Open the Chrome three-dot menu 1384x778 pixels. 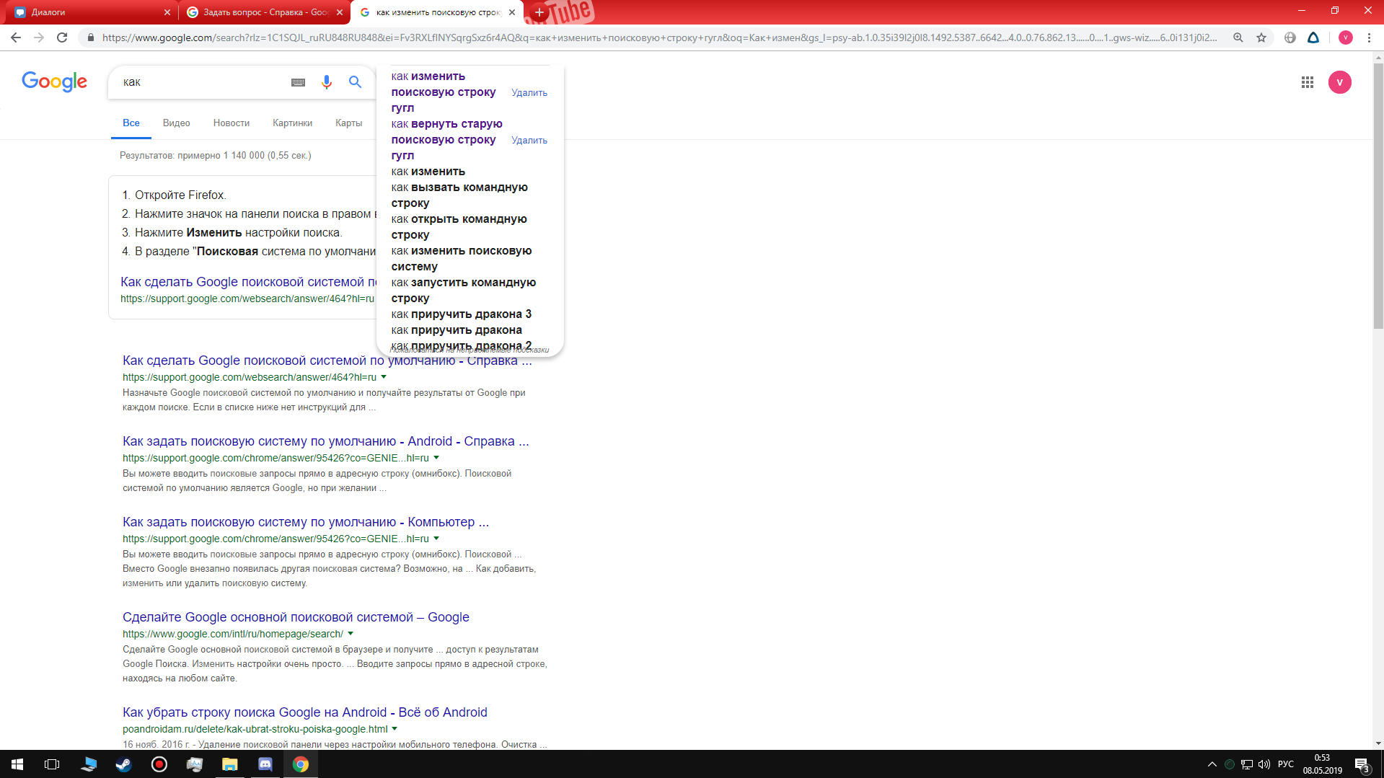point(1368,37)
